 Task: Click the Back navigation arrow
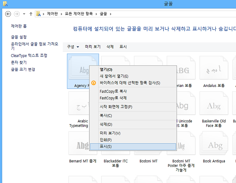[x=8, y=14]
